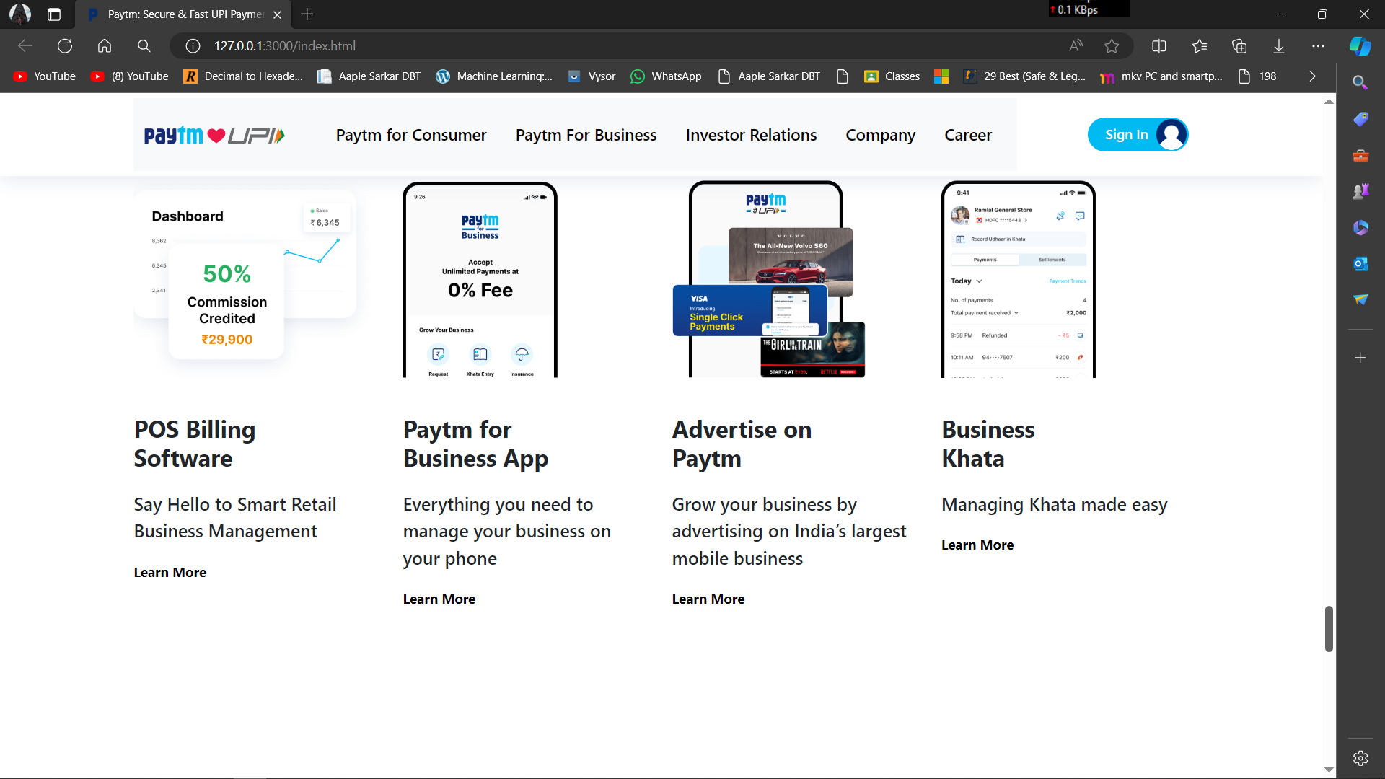Screen dimensions: 1385x779
Task: Open WhatsApp bookmark
Action: [666, 76]
